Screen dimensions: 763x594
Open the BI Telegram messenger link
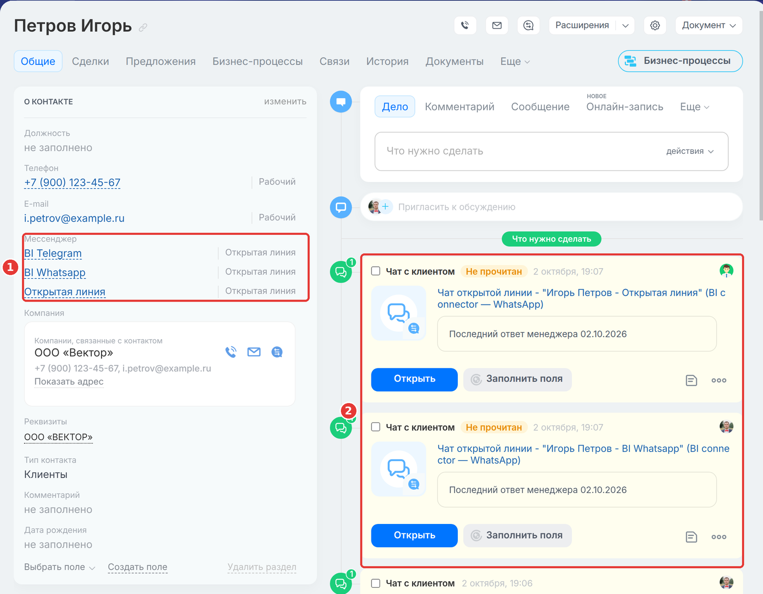point(53,253)
